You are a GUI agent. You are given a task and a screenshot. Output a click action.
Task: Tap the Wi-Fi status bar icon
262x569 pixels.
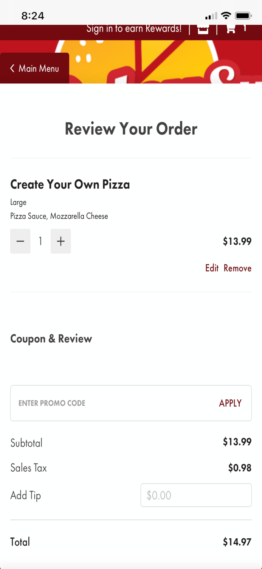[x=226, y=16]
